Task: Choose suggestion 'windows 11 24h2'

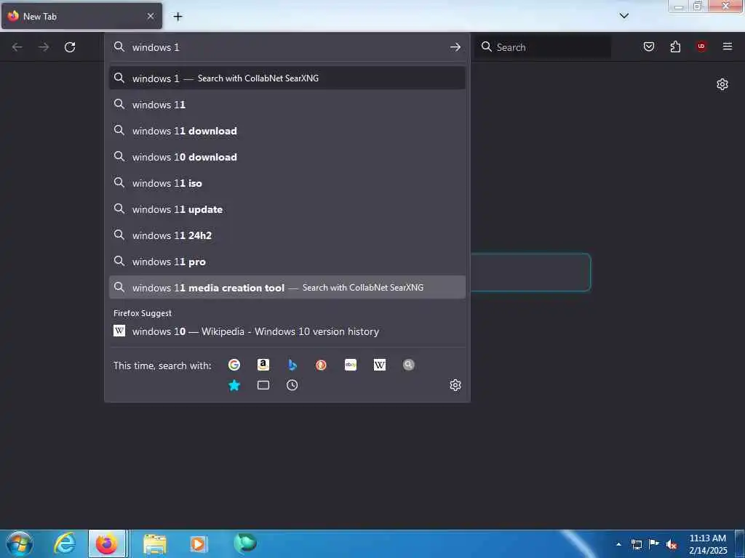Action: point(287,235)
